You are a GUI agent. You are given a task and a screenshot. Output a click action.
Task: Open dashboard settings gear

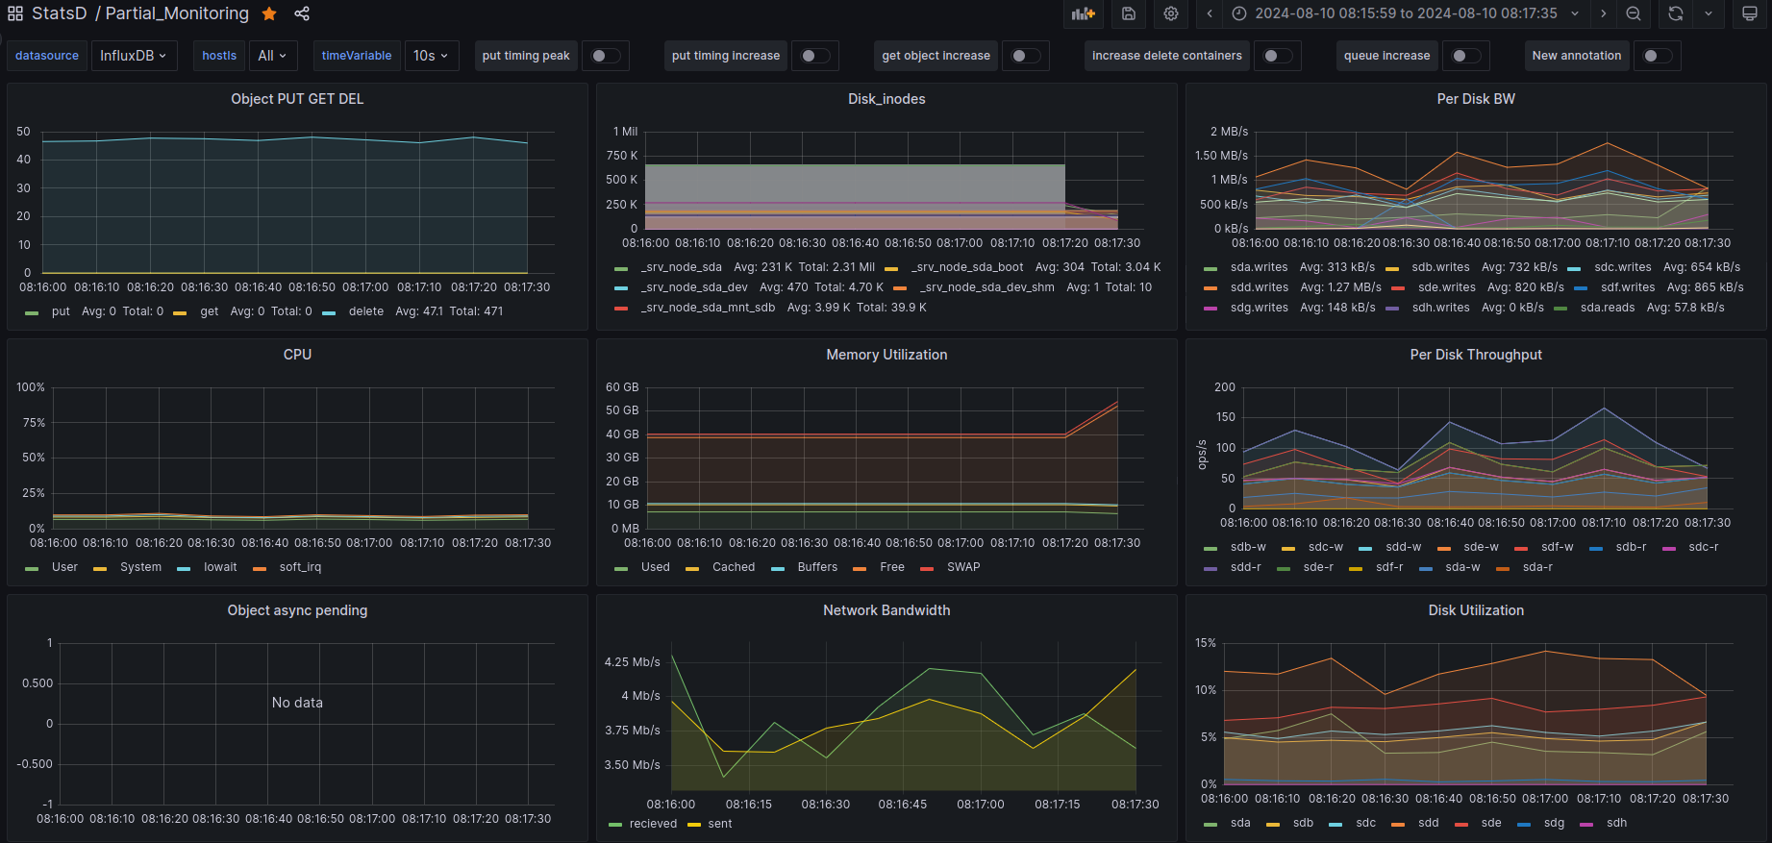pos(1170,13)
